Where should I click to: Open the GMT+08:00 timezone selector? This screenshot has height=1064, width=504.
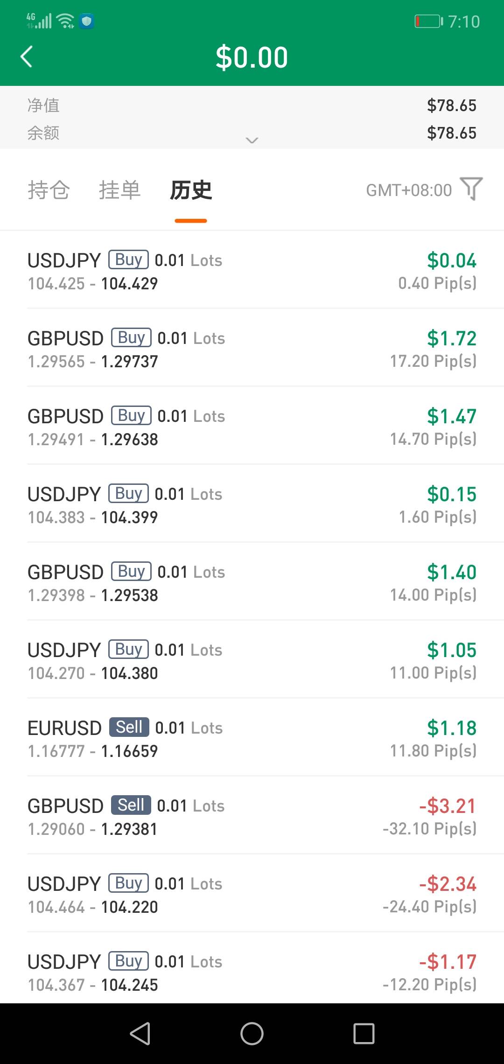point(409,190)
